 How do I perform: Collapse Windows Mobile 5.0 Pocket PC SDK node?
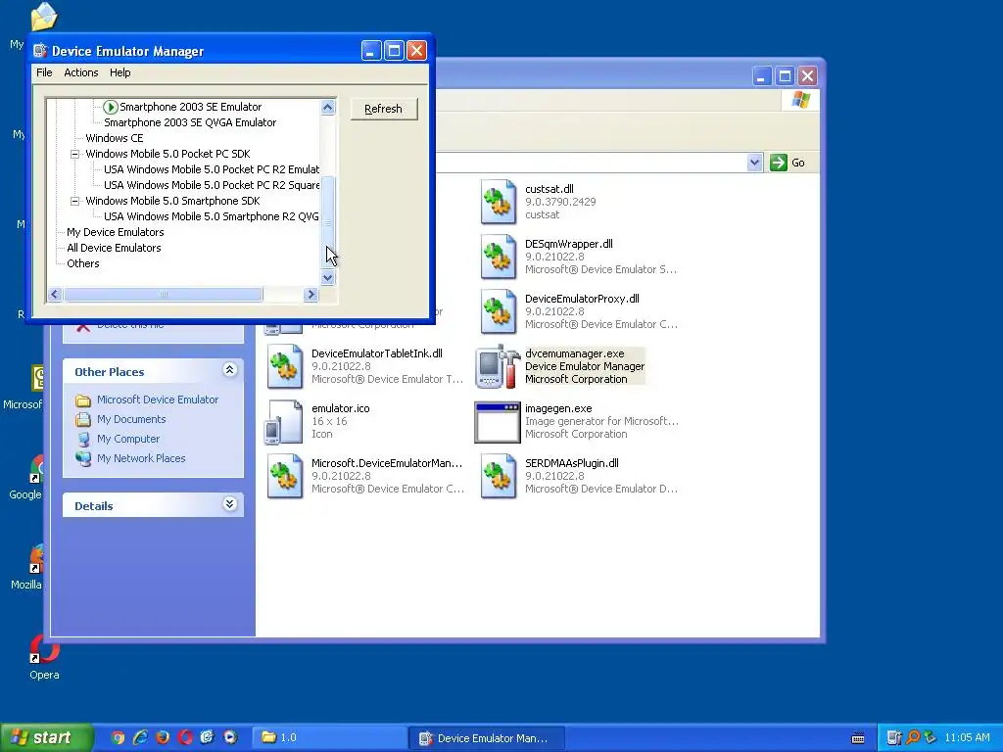click(x=74, y=154)
